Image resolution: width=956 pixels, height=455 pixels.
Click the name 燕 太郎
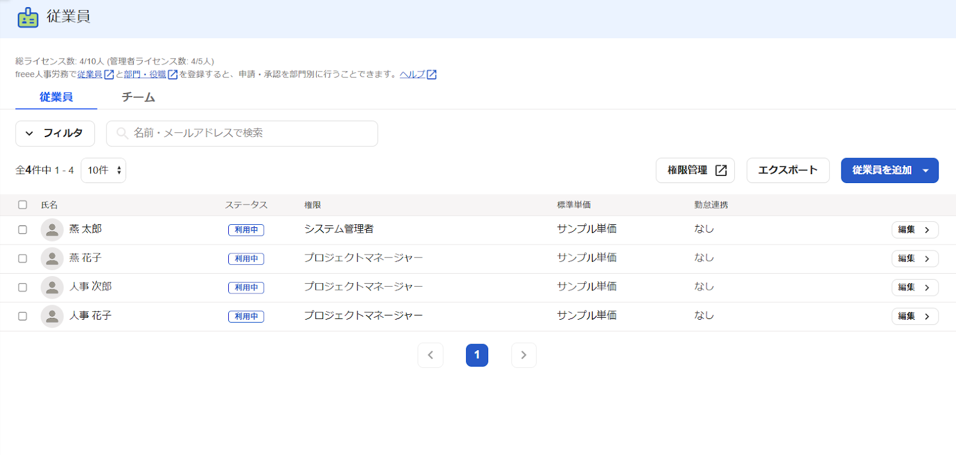click(85, 229)
